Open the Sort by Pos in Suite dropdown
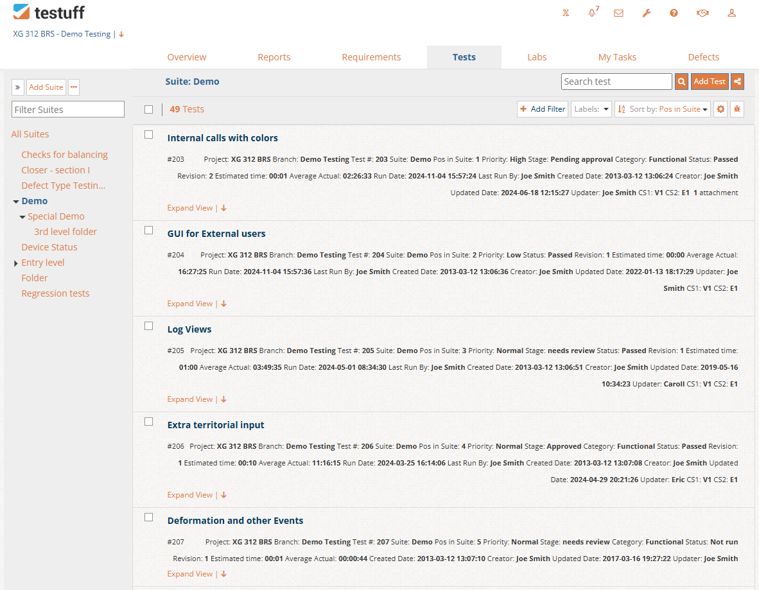The height and width of the screenshot is (590, 759). click(x=662, y=109)
